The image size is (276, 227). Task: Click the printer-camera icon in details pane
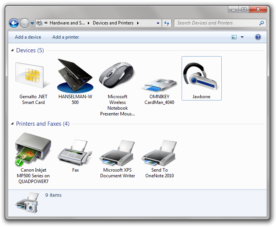tap(27, 203)
